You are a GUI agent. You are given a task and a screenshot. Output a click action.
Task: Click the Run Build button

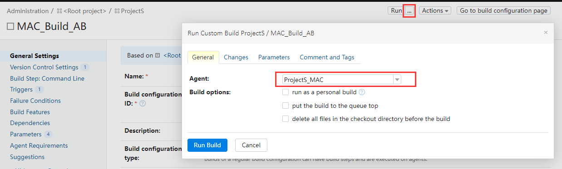pos(207,145)
